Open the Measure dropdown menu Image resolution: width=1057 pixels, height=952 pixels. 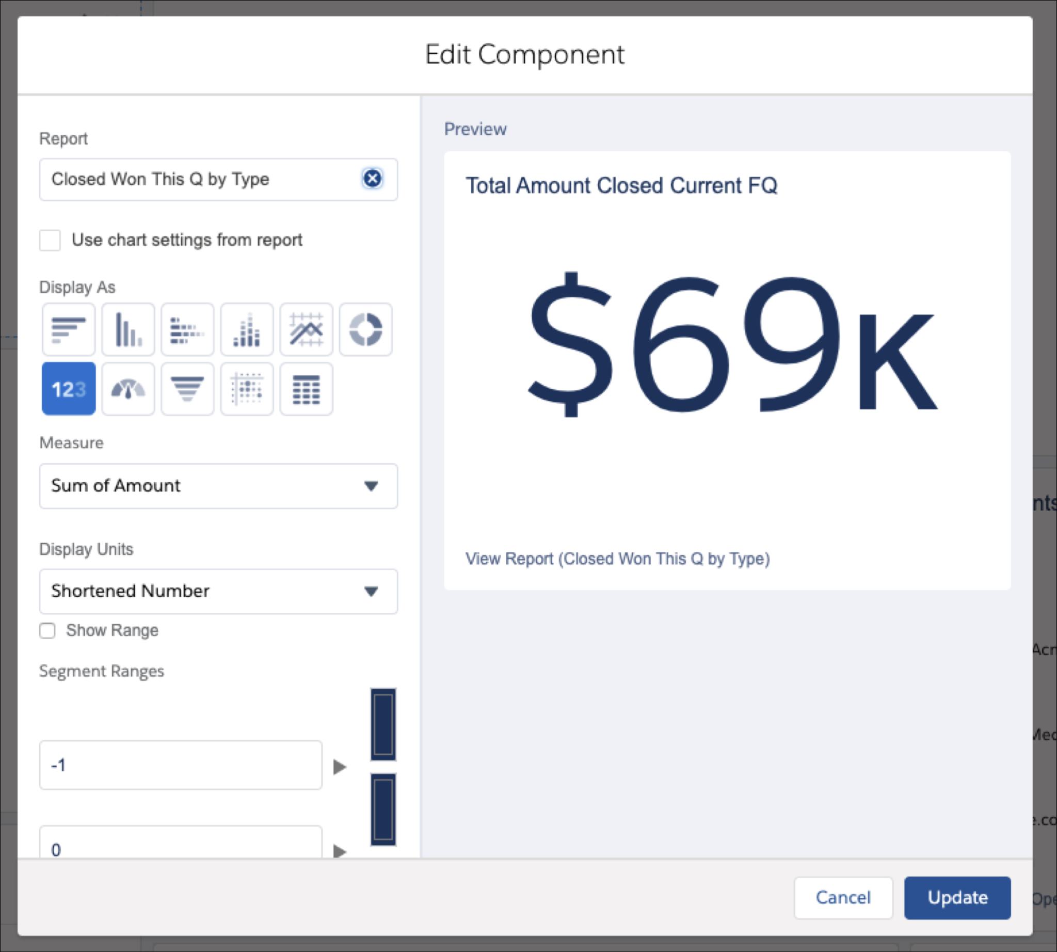(x=218, y=484)
